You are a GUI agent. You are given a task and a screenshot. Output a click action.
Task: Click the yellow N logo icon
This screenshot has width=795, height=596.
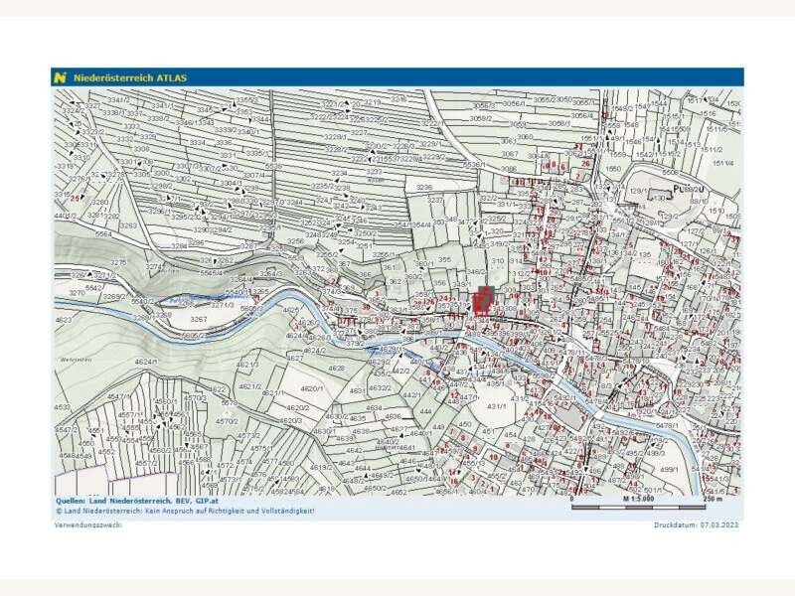tap(61, 76)
